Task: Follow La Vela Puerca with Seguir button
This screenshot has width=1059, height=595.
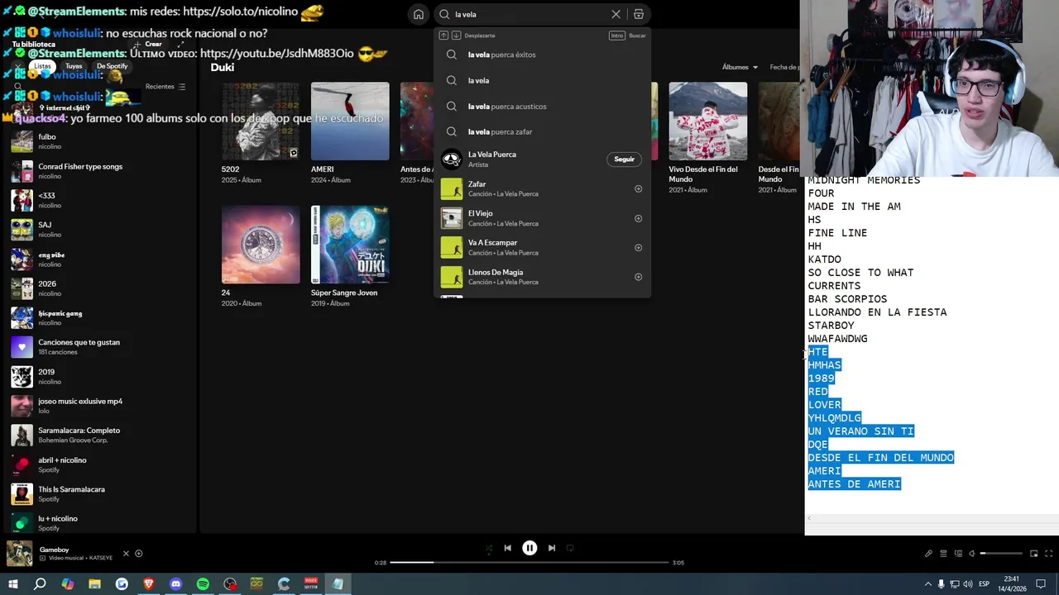Action: point(625,159)
